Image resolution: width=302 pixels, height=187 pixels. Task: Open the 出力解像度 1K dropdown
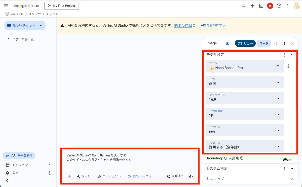[245, 114]
